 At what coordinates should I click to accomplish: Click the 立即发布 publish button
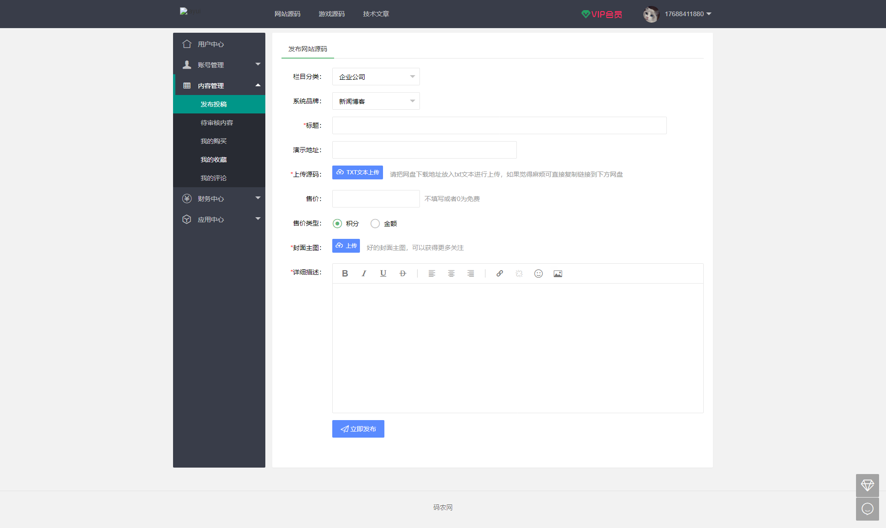(x=358, y=429)
